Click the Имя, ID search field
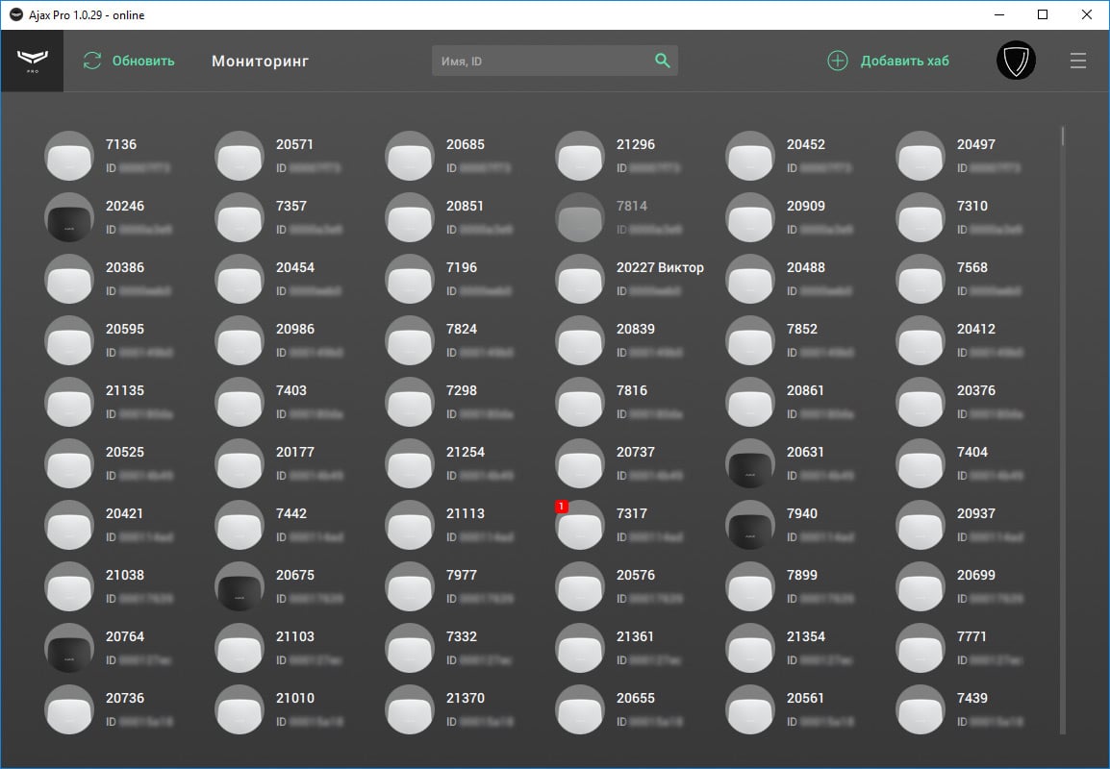Image resolution: width=1110 pixels, height=769 pixels. pyautogui.click(x=539, y=60)
